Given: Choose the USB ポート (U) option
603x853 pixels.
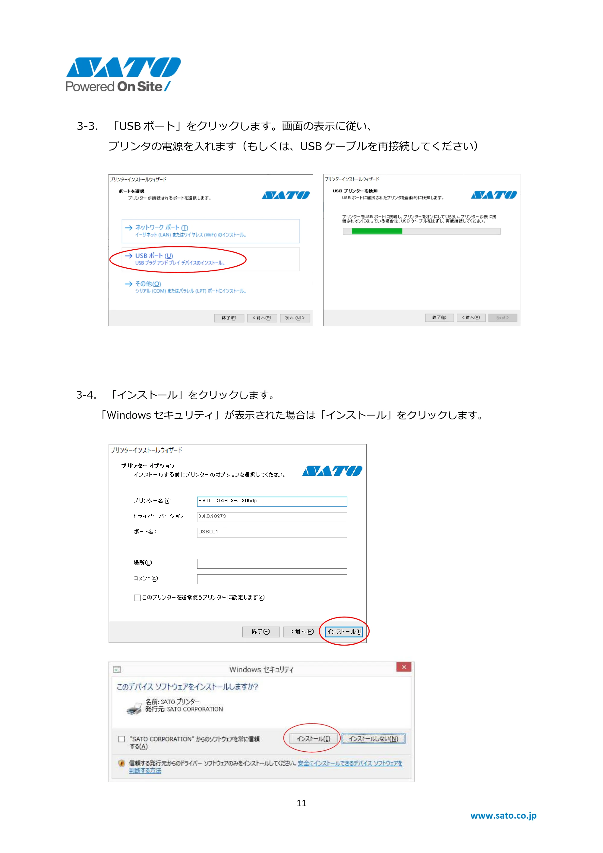Looking at the screenshot, I should 210,259.
